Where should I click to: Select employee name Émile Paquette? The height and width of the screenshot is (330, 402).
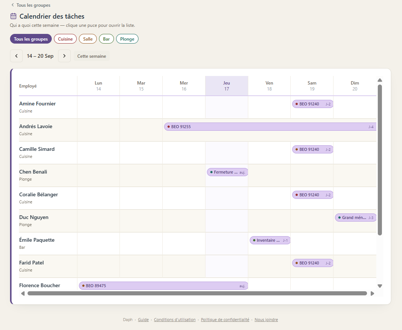[37, 239]
